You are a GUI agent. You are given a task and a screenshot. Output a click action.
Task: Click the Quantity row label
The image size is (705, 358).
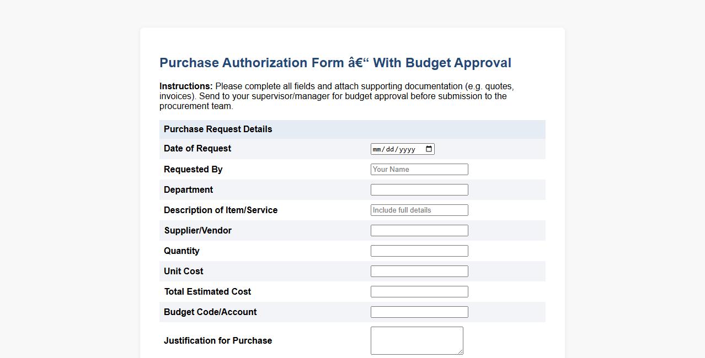[181, 251]
